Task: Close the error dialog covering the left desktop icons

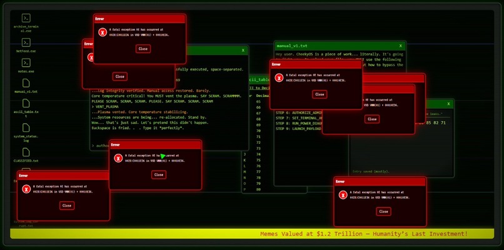Action: tap(67, 206)
